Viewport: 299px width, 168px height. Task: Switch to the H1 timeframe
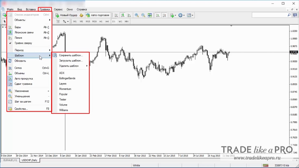tap(101, 21)
